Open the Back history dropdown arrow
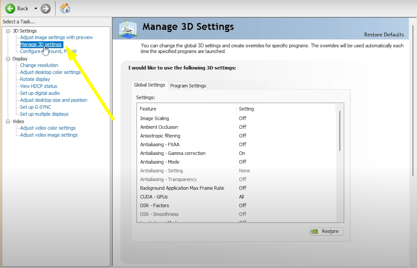417x268 pixels. click(36, 9)
